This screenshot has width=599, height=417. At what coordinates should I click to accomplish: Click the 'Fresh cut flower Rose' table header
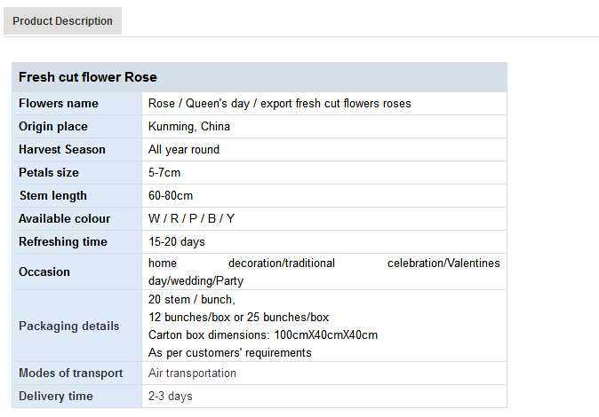[88, 77]
